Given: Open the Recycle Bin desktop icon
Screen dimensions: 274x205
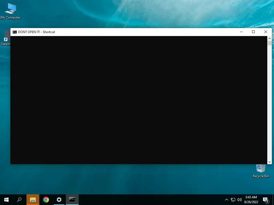Looking at the screenshot, I should click(261, 171).
